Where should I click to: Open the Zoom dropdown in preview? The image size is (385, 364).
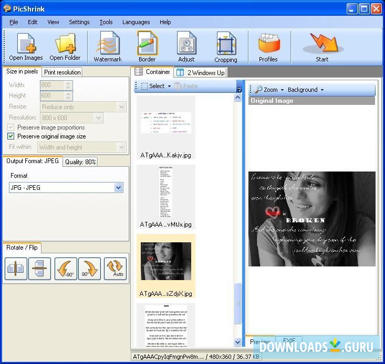coord(269,90)
